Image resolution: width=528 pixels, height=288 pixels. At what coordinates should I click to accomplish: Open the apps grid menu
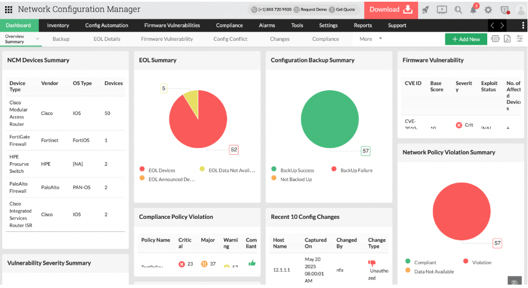pos(9,10)
